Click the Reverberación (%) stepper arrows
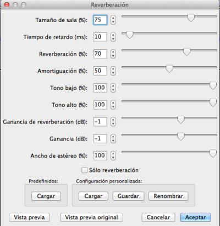220x226 pixels. tap(113, 54)
